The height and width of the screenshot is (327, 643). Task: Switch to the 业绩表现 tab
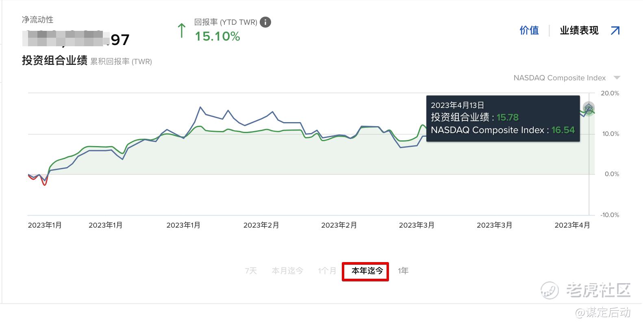579,30
